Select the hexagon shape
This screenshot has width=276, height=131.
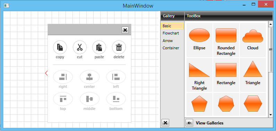[253, 104]
